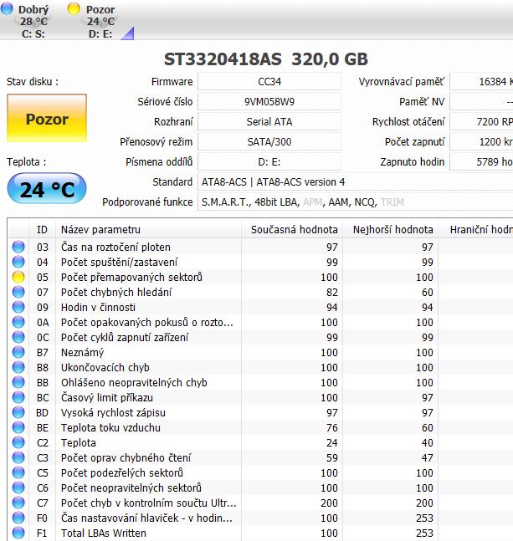Select the row Počet podezřelých sektorů
The image size is (513, 541).
point(260,472)
